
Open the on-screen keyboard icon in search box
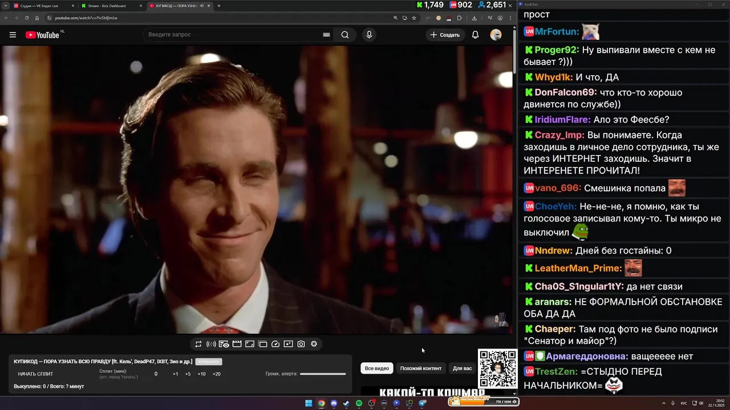click(x=326, y=35)
